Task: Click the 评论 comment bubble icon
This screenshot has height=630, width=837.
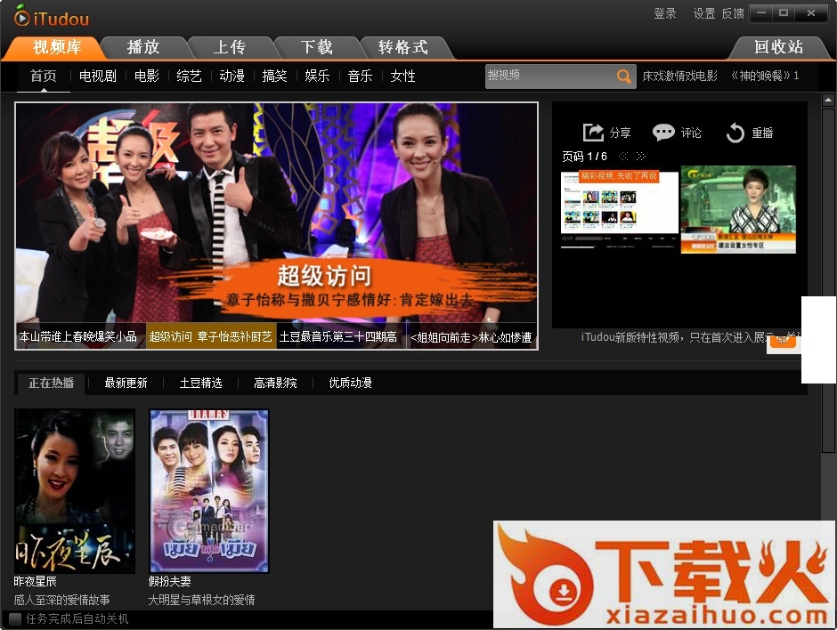Action: click(x=663, y=132)
